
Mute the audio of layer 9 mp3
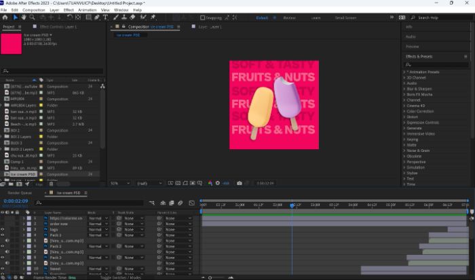tap(7, 263)
